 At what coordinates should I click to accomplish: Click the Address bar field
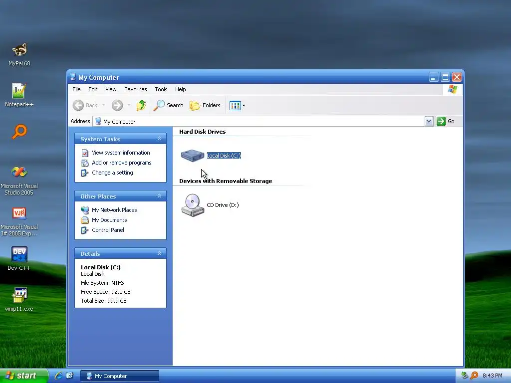click(259, 121)
